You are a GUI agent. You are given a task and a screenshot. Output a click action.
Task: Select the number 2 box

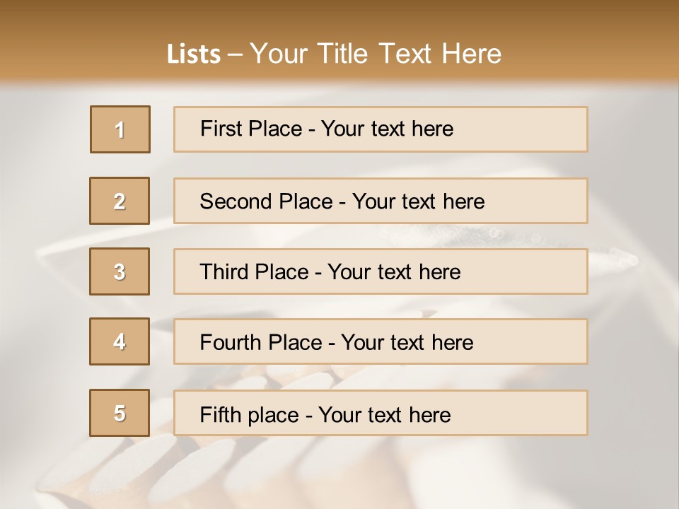point(120,201)
